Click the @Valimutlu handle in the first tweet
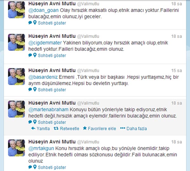This screenshot has height=171, width=190. click(88, 4)
